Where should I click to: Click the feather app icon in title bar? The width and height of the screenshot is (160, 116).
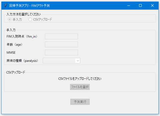coord(6,6)
